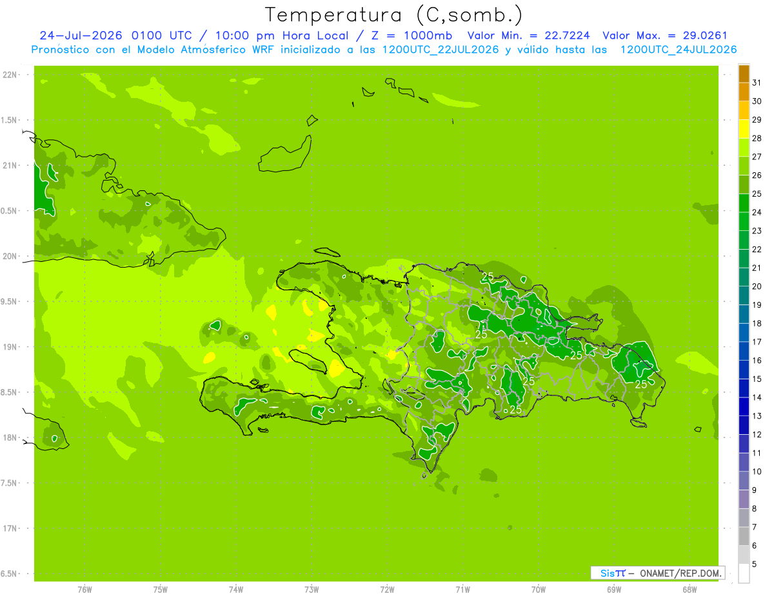Click the 'Z = 1000mb' level text
Screen dimensions: 774x598
pos(412,35)
